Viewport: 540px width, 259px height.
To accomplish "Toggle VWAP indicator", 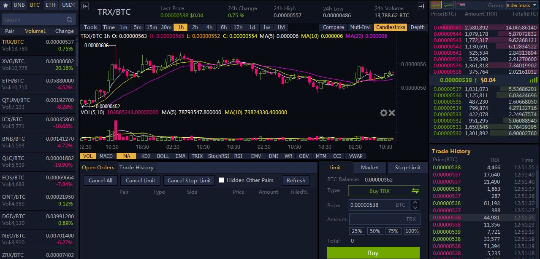I will click(356, 156).
